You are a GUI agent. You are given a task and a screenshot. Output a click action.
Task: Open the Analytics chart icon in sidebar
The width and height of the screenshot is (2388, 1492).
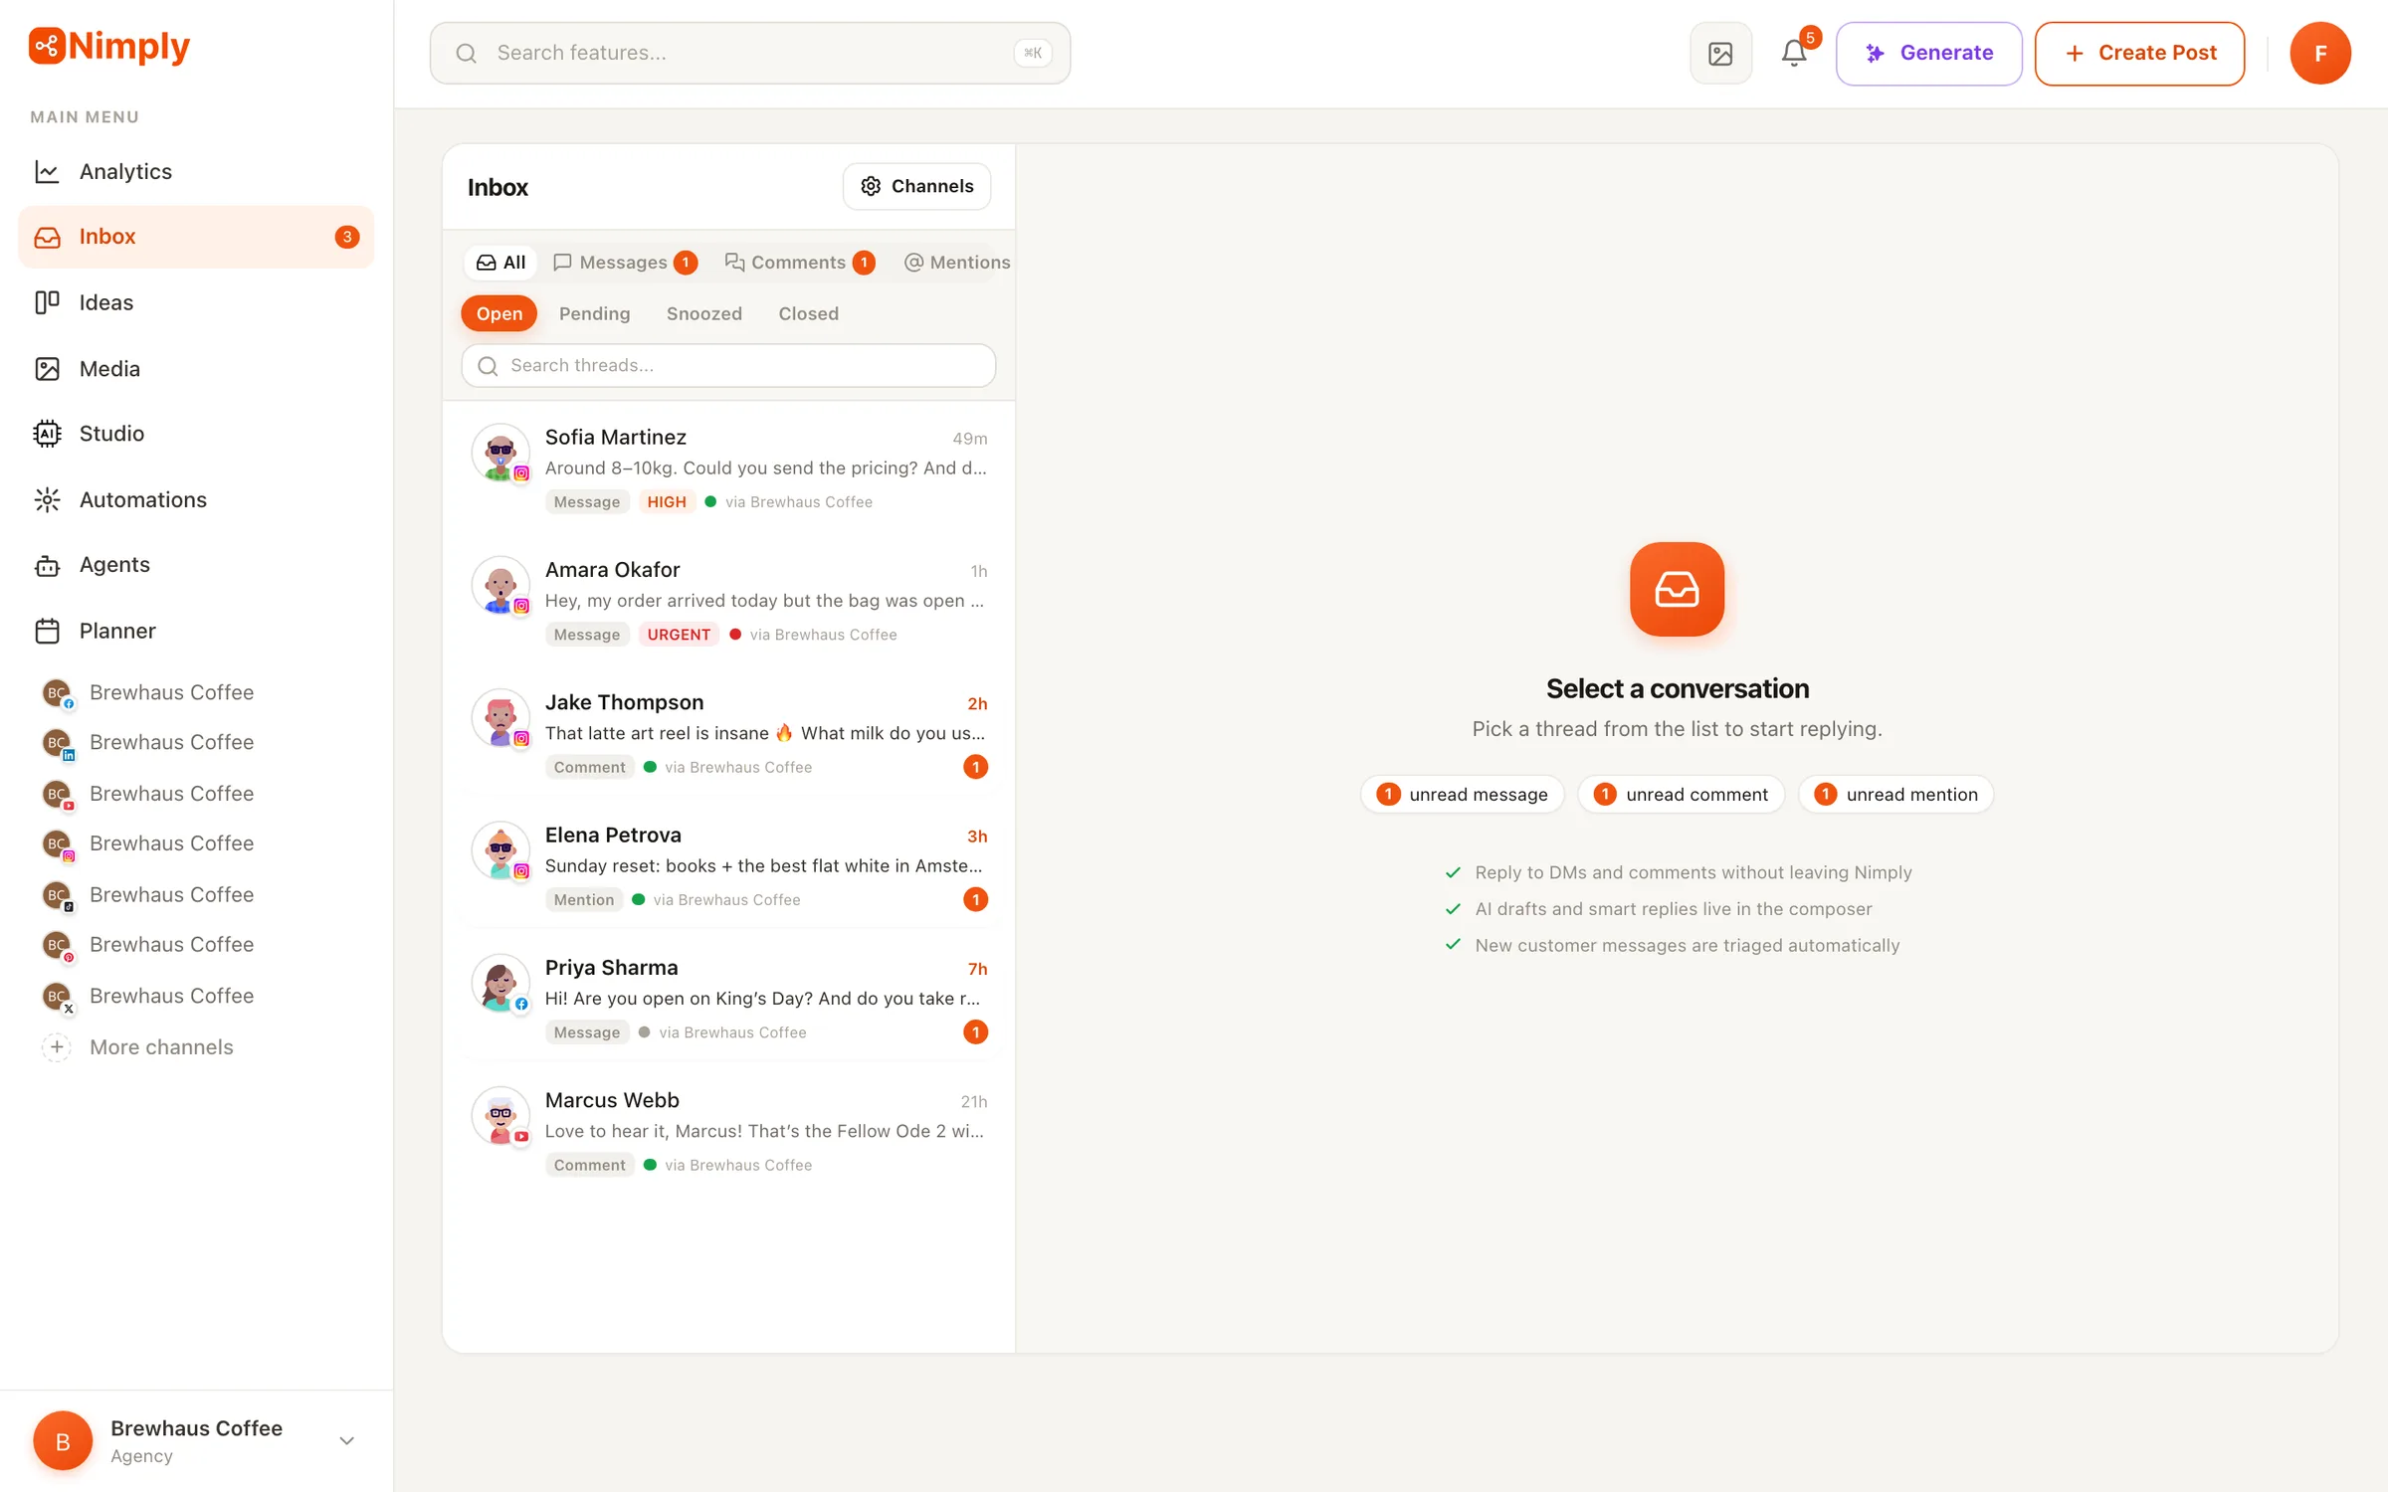point(47,171)
